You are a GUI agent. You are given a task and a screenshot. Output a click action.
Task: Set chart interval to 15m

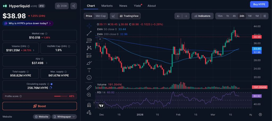220,16
